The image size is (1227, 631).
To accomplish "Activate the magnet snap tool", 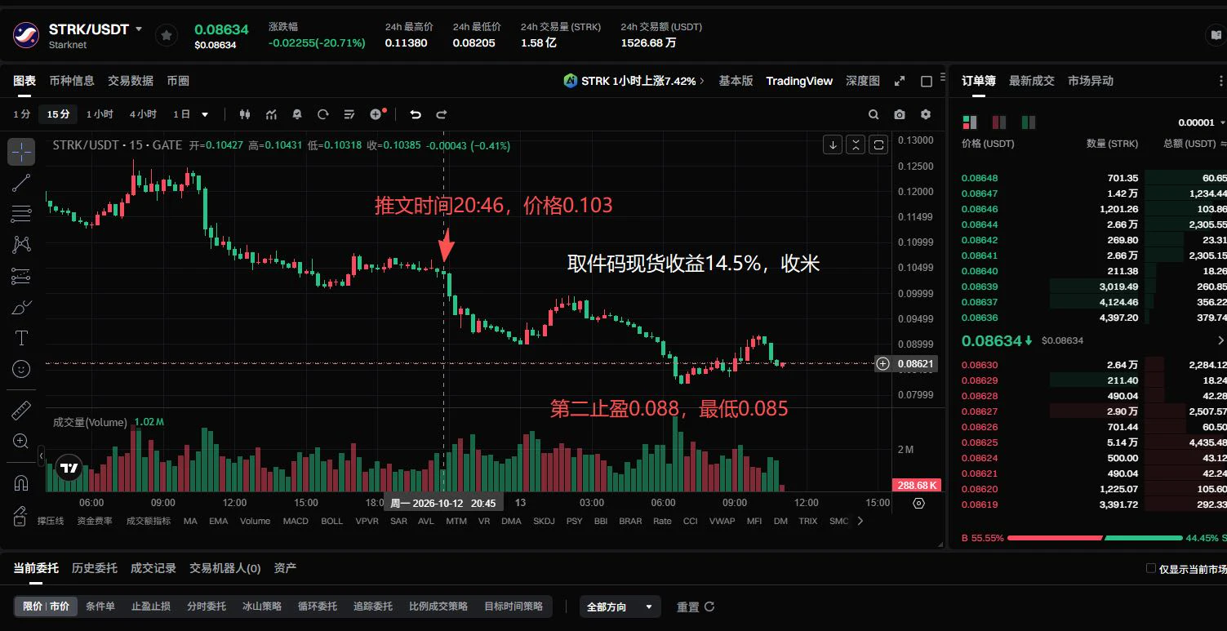I will click(x=21, y=483).
